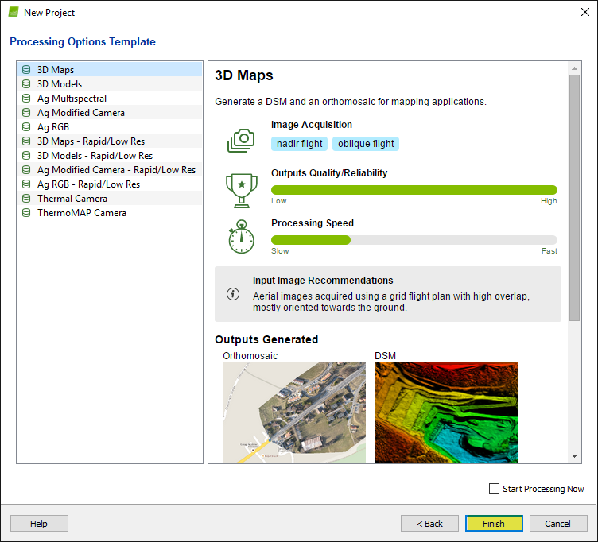
Task: Click the icon beside Thermal Camera
Action: pyautogui.click(x=26, y=199)
